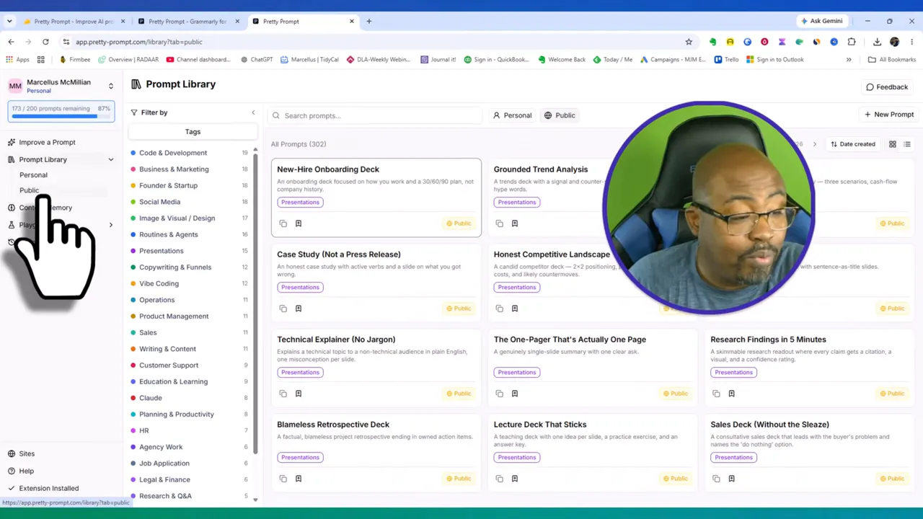The image size is (923, 519).
Task: Open the Chrome profile picture
Action: point(895,42)
